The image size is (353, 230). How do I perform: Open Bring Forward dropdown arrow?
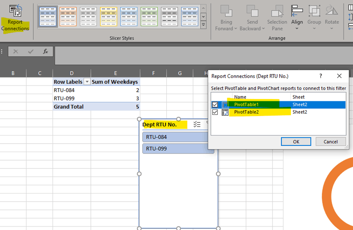pos(236,29)
